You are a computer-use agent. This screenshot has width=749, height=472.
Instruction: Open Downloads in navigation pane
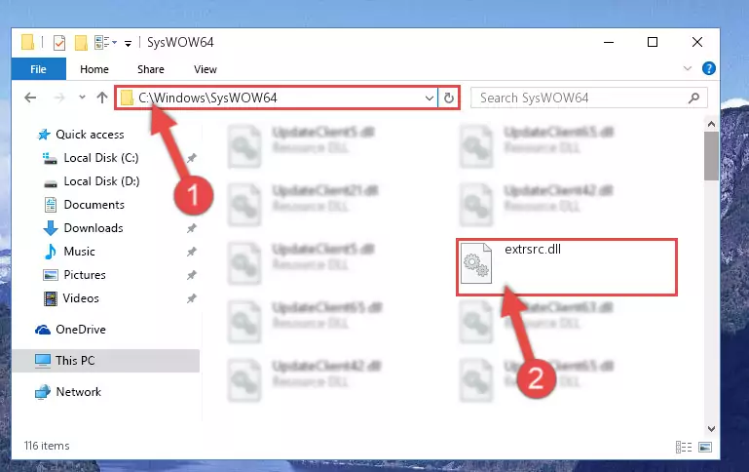pos(94,228)
